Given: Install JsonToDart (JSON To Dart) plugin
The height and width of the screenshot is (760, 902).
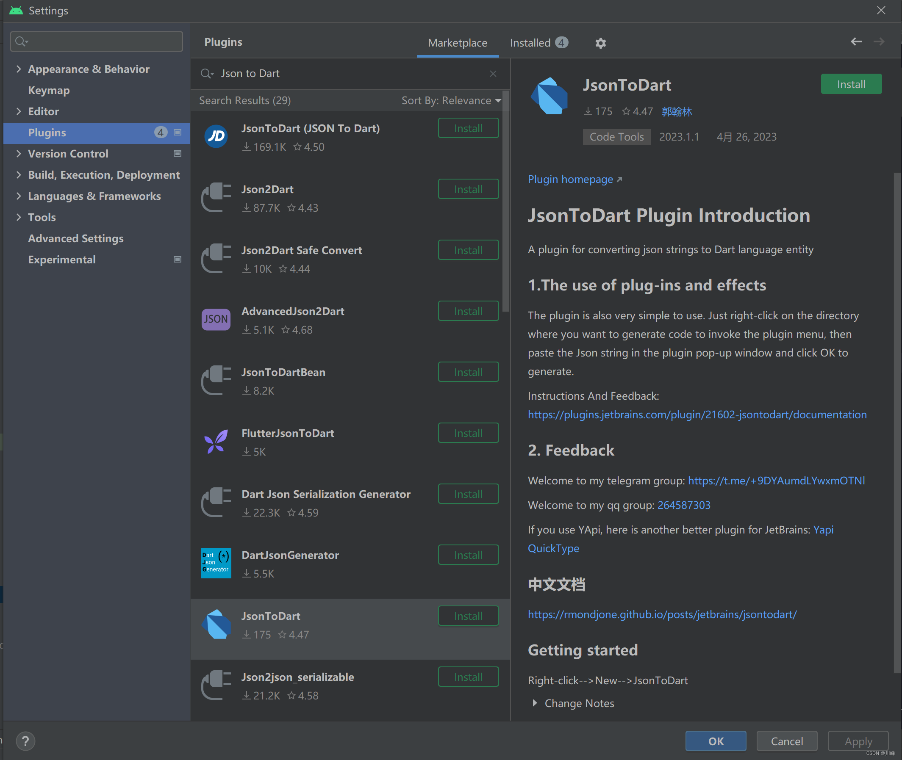Looking at the screenshot, I should (x=468, y=128).
